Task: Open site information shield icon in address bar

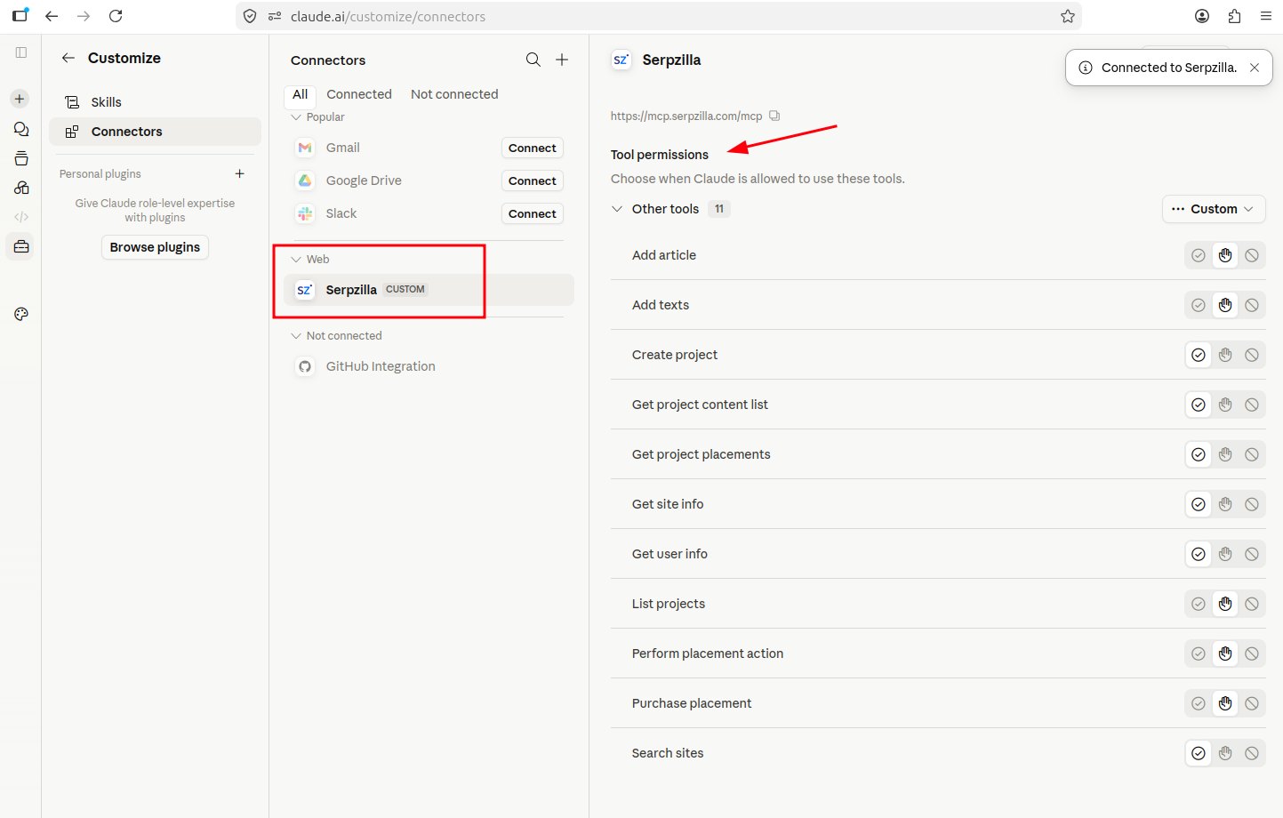Action: click(x=250, y=16)
